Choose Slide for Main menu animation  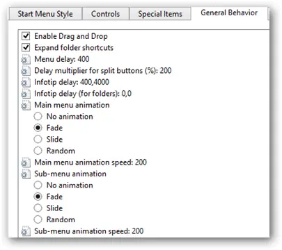(38, 140)
